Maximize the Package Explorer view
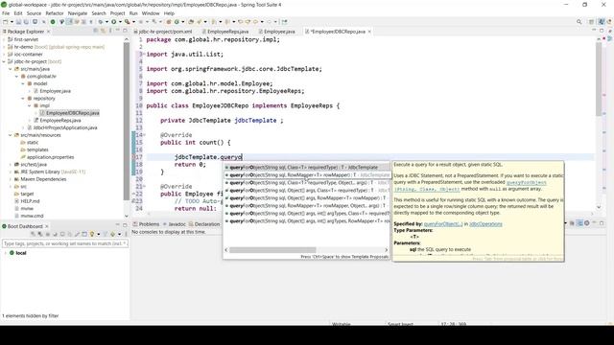 125,31
